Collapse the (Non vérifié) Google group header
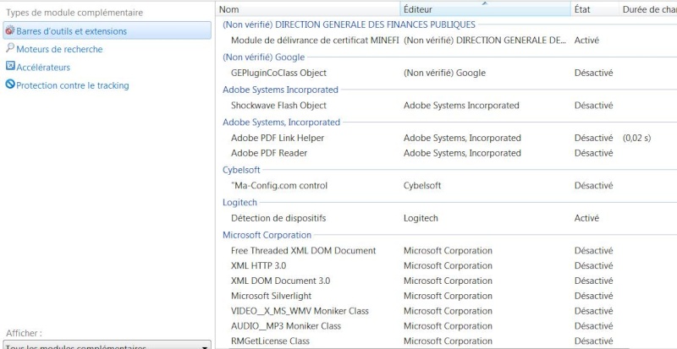The height and width of the screenshot is (349, 677). (x=263, y=57)
